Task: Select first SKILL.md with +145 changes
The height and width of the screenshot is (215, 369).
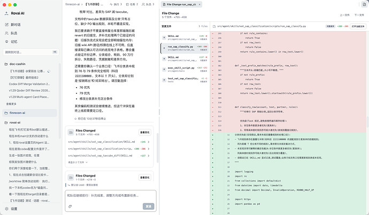Action: pyautogui.click(x=184, y=37)
